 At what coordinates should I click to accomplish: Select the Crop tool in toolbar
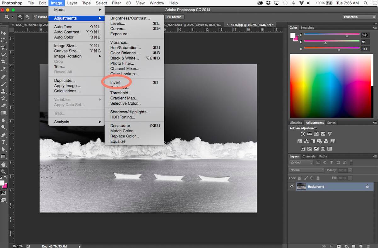pos(3,62)
